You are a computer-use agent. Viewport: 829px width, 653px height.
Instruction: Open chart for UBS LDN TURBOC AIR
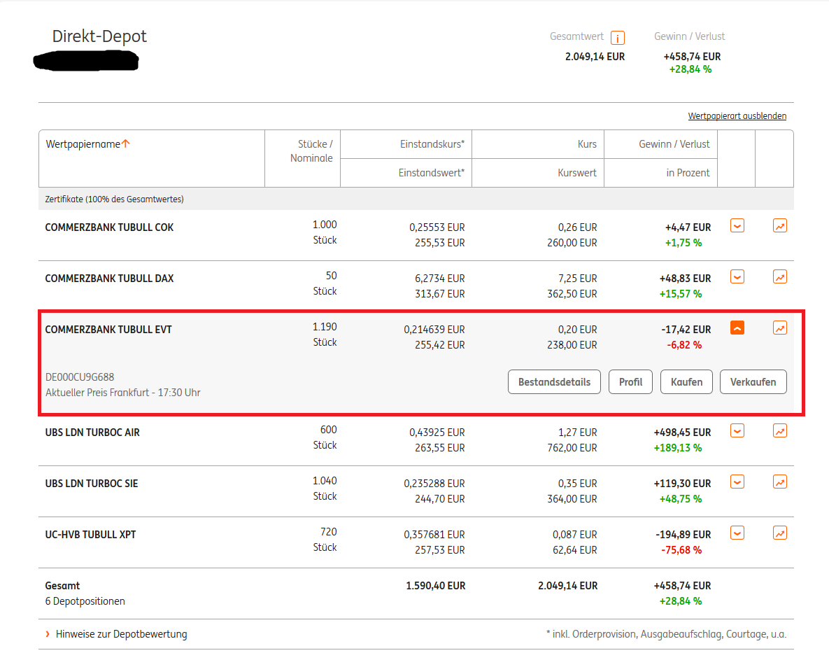pos(779,431)
